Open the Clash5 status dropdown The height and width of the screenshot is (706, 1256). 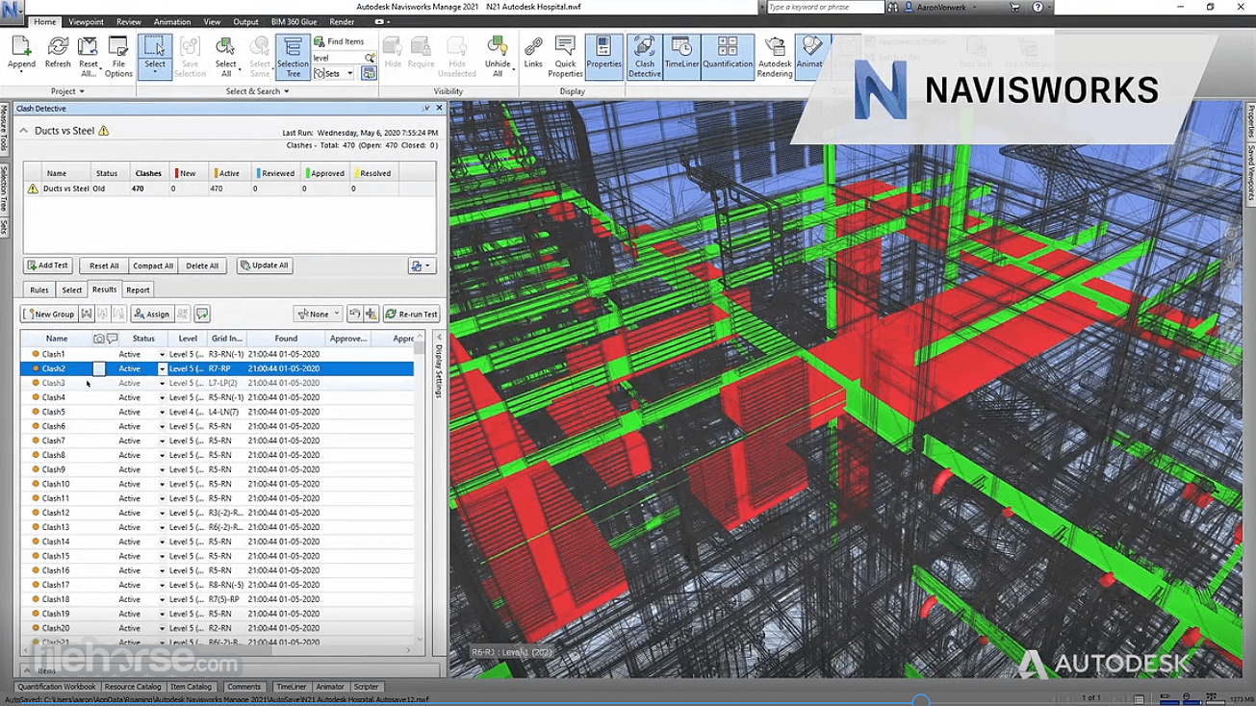click(162, 412)
